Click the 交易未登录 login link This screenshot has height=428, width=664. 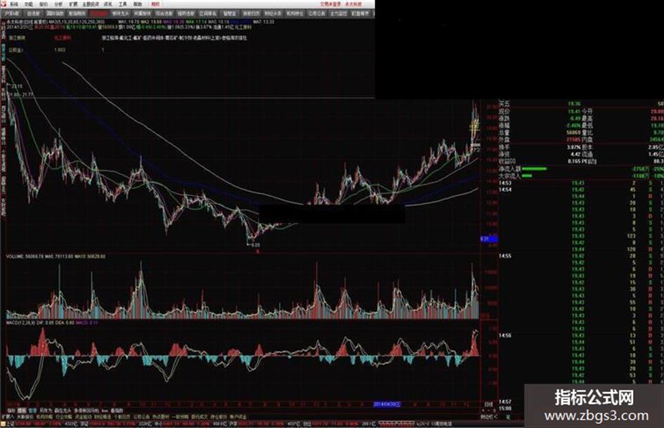(330, 4)
